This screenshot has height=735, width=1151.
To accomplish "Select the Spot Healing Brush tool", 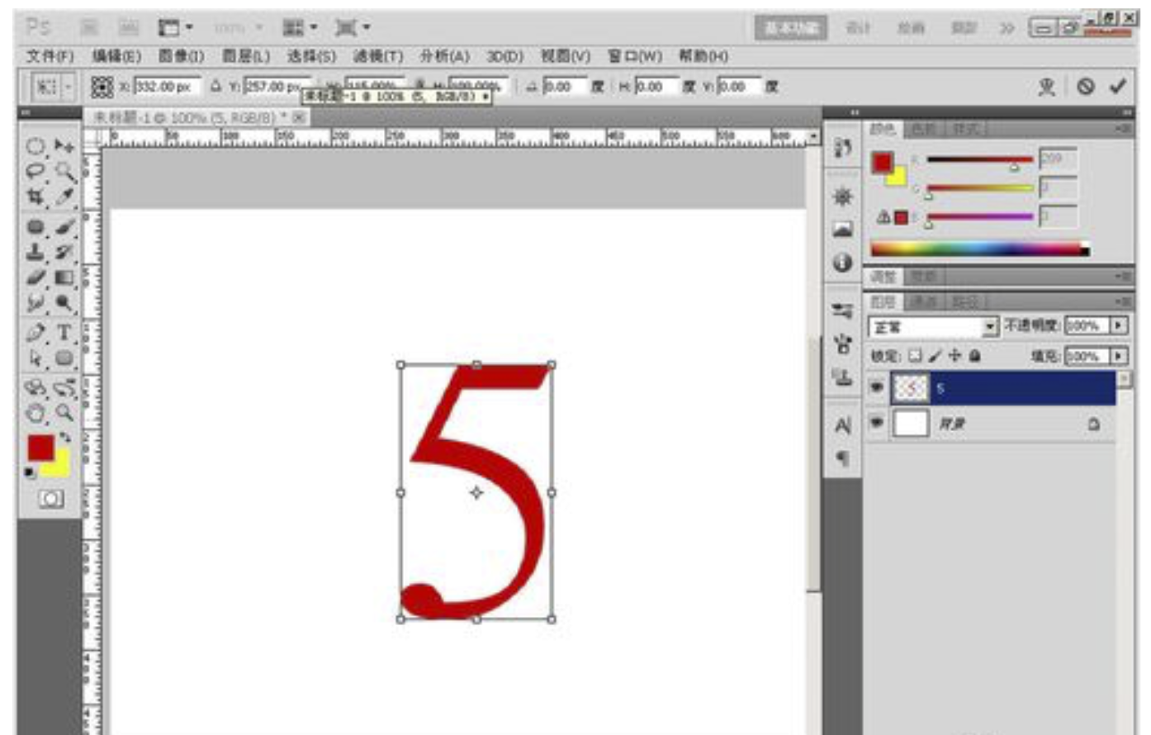I will [x=36, y=226].
